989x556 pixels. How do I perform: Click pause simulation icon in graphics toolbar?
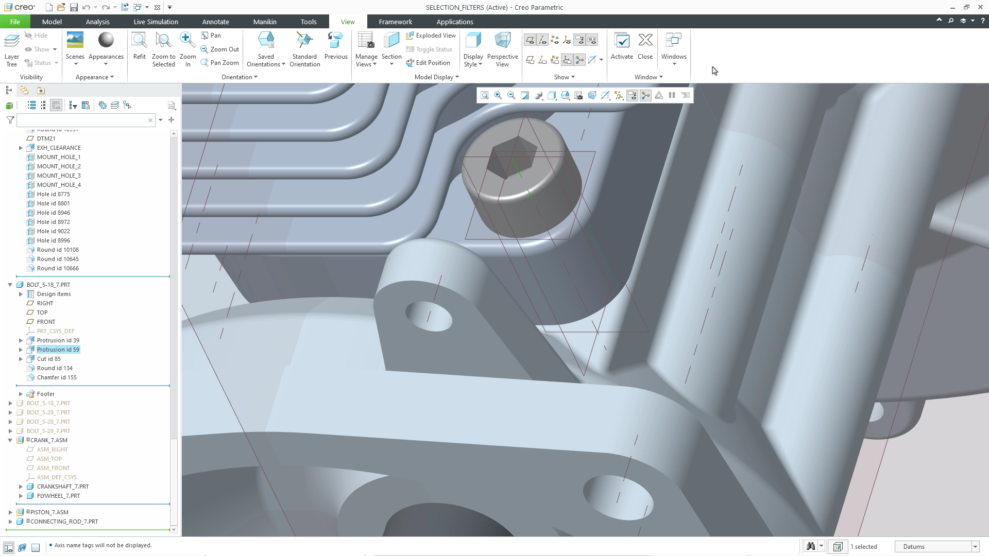[672, 95]
